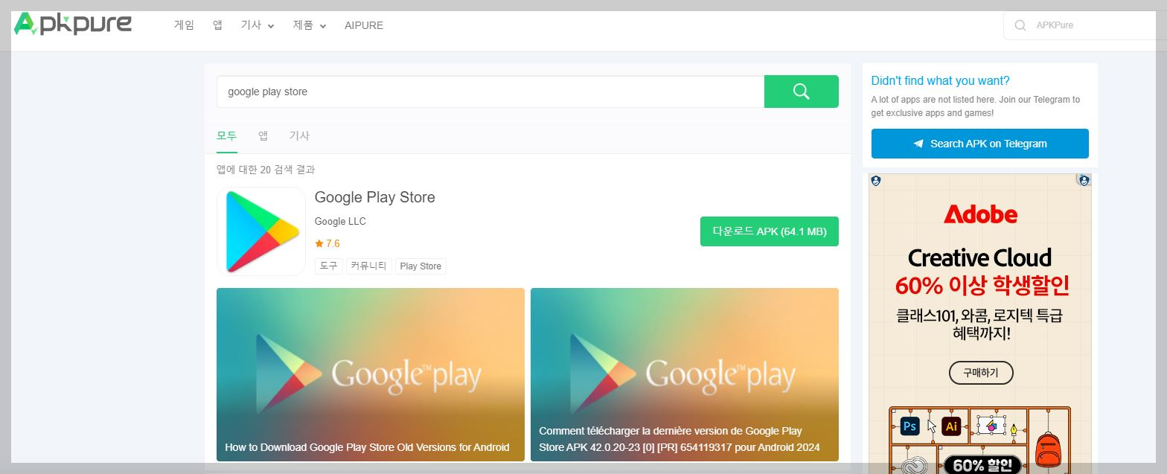Click the 7.6 rating value
The image size is (1167, 474).
tap(333, 243)
